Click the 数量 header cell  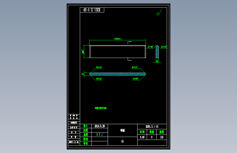point(152,132)
